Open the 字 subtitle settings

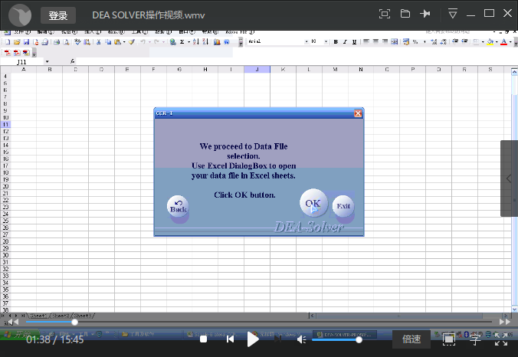[x=475, y=339]
